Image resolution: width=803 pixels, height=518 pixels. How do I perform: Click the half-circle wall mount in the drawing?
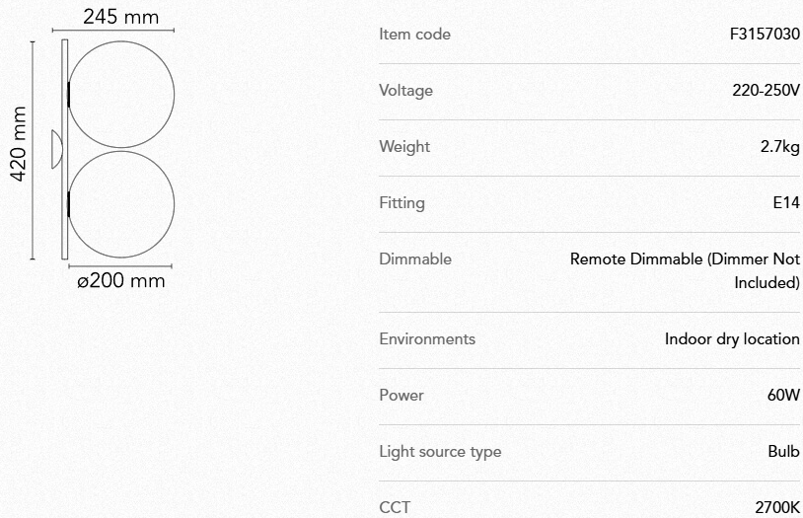point(56,150)
